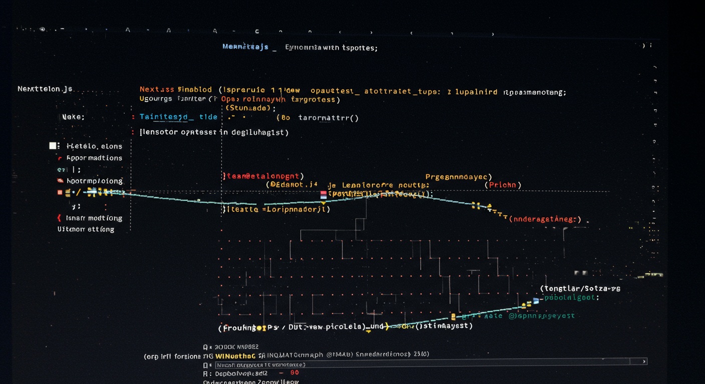The width and height of the screenshot is (705, 384).
Task: Click the red eye-shaped icon beside Hootrmploiong
Action: point(60,180)
